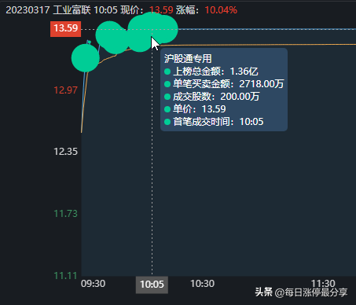Click the red 13.59 price tag on the axis
The image size is (356, 305).
tap(65, 28)
